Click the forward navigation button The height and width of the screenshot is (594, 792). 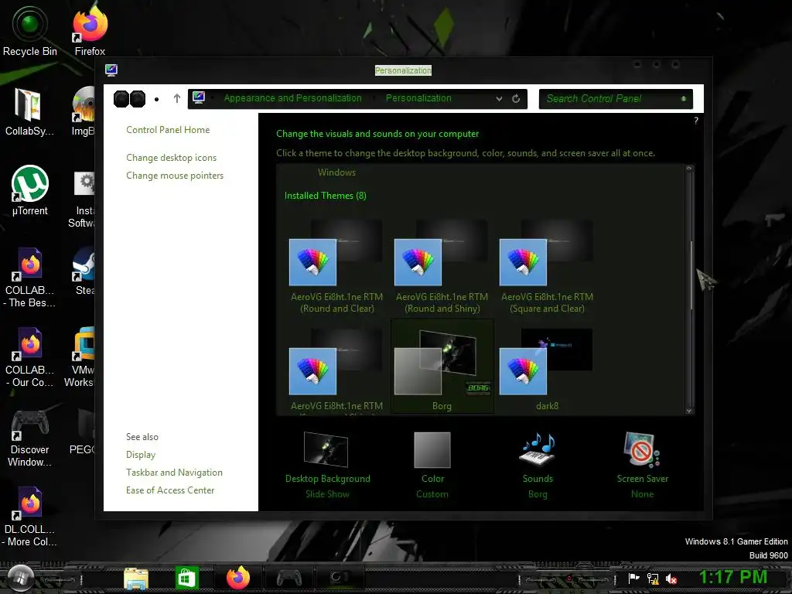click(138, 99)
